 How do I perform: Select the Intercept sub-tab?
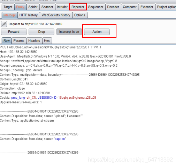coord(9,15)
